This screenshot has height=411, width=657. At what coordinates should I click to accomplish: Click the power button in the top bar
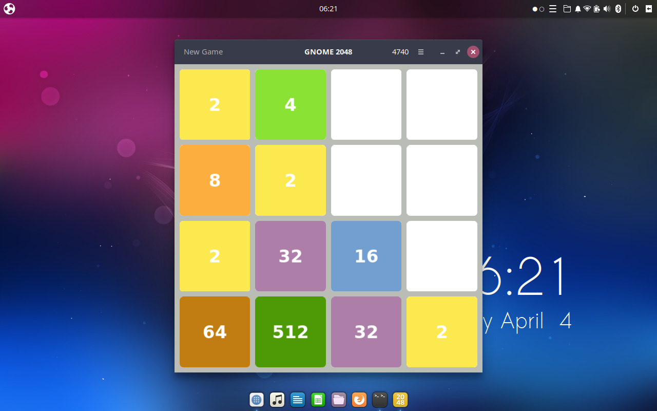[635, 9]
